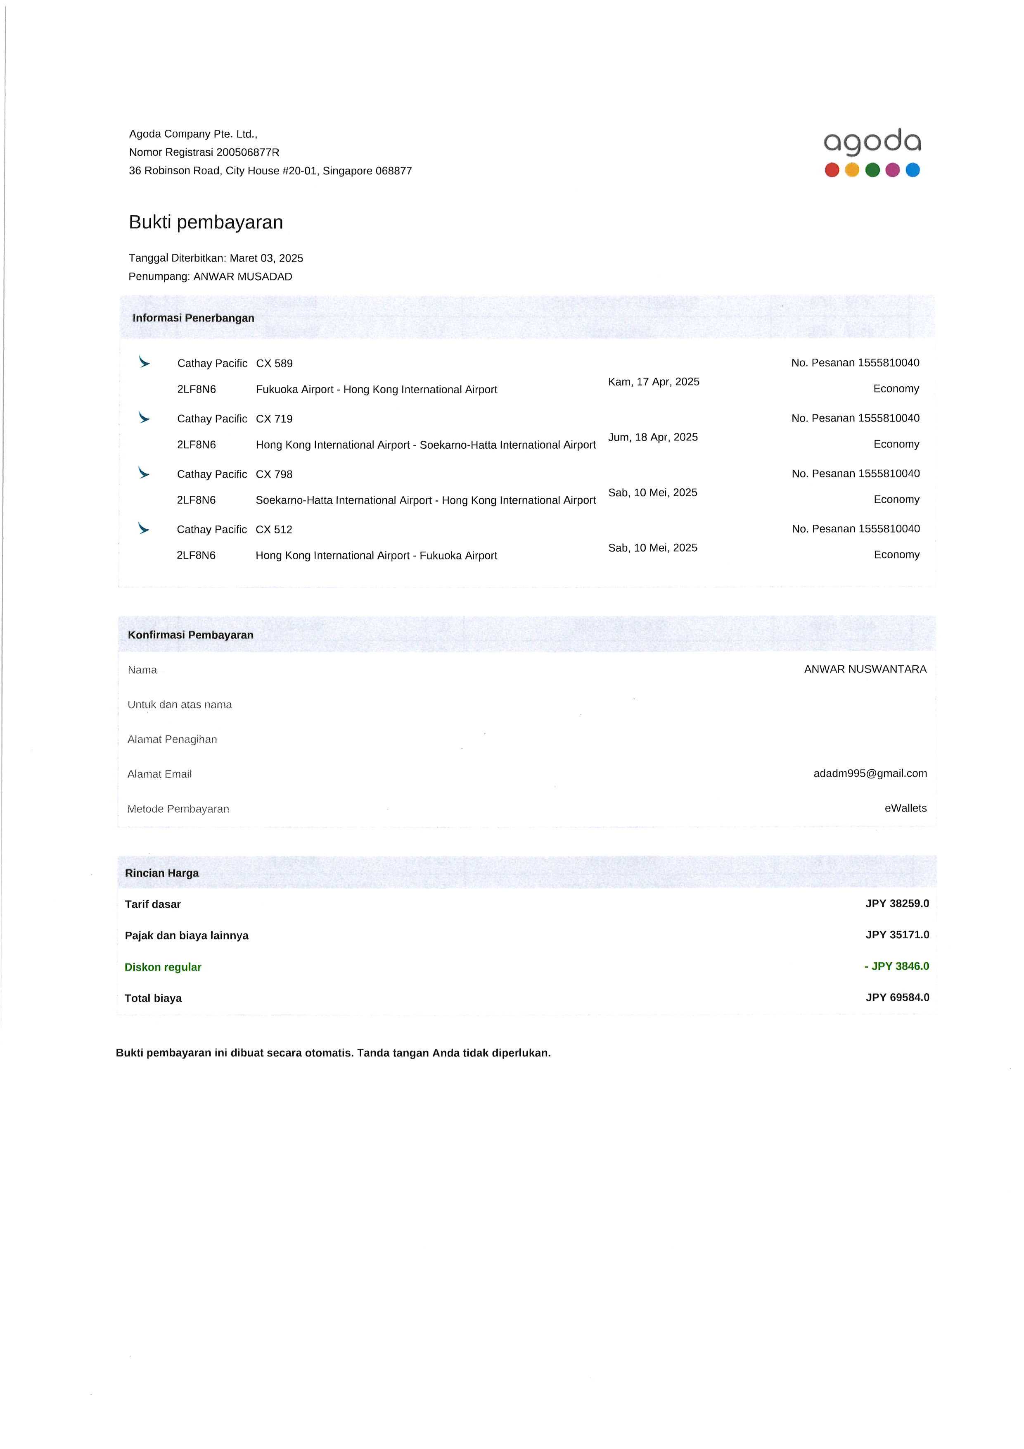Click the purple dot in agoda logo
This screenshot has height=1449, width=1024.
(892, 170)
